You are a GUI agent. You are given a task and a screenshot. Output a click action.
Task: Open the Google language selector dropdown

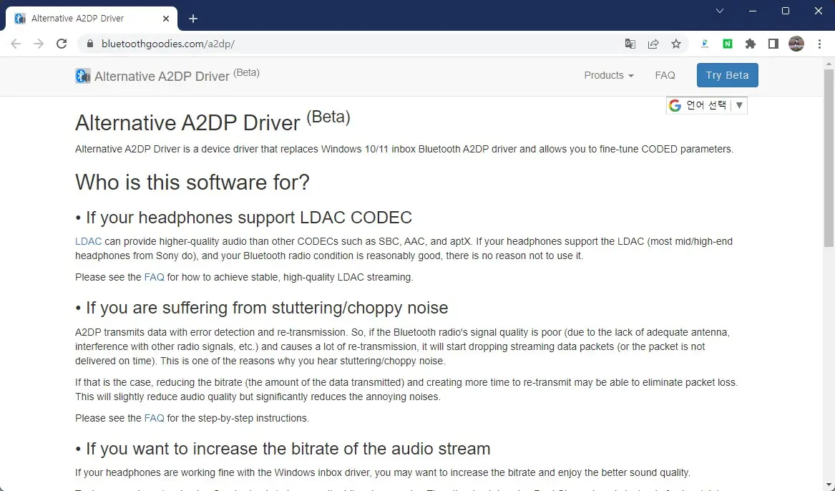[x=707, y=105]
